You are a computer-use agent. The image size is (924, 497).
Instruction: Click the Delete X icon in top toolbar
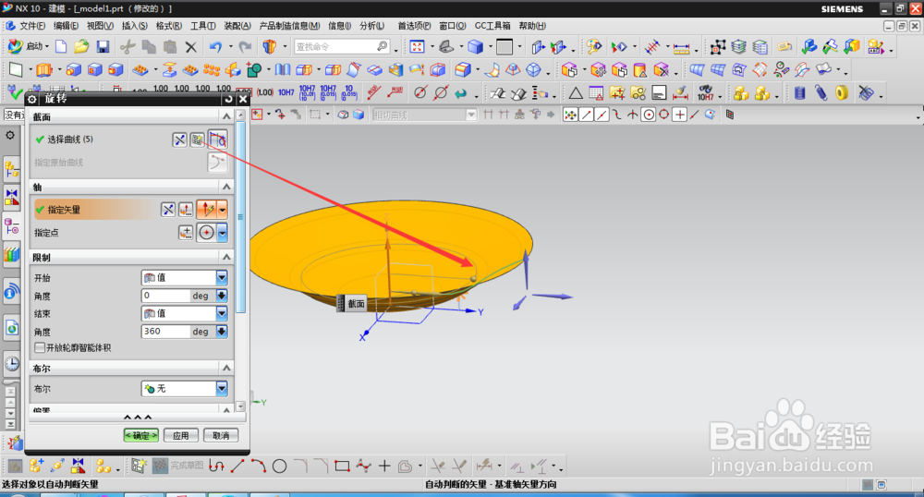point(190,46)
